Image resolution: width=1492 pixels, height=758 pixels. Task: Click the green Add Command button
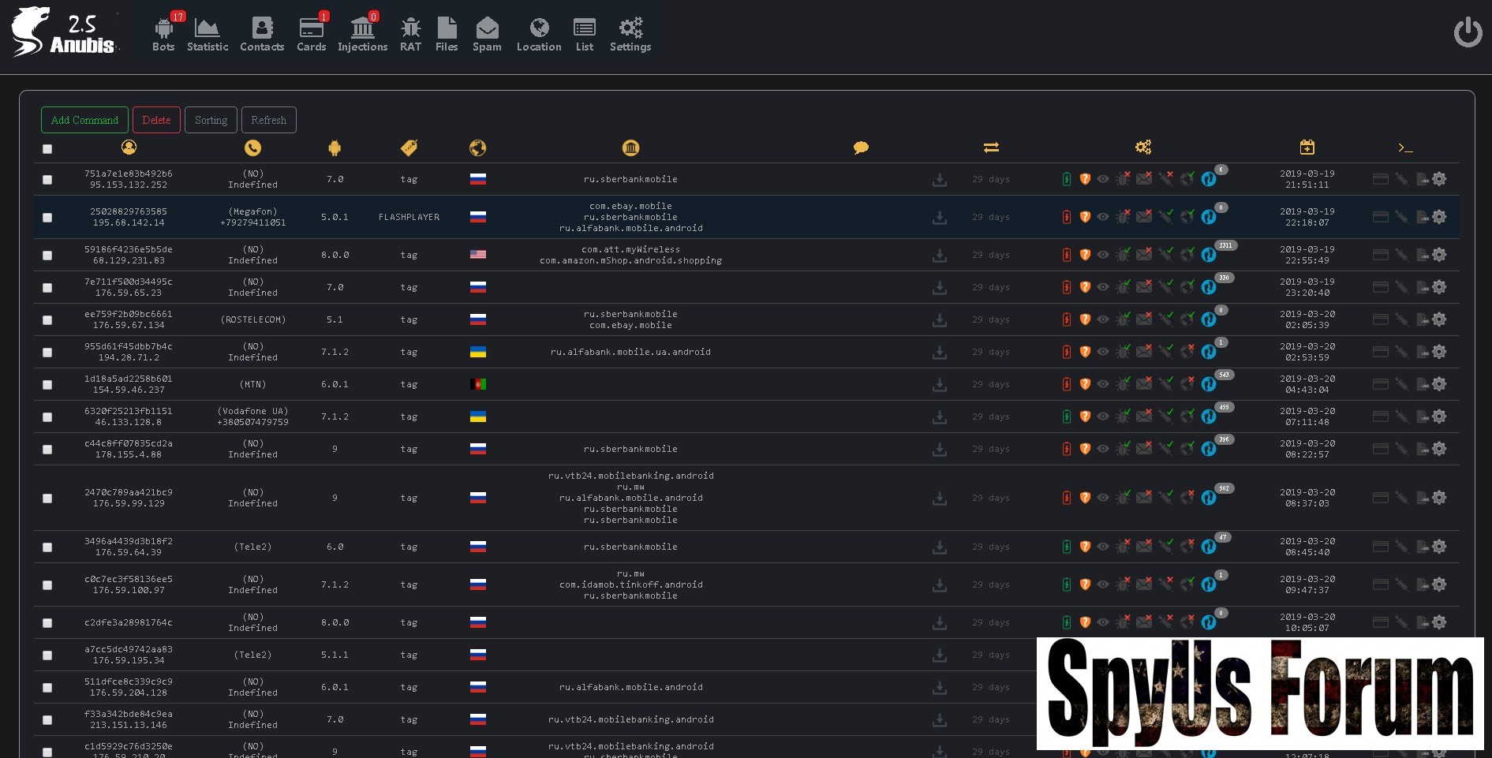84,120
